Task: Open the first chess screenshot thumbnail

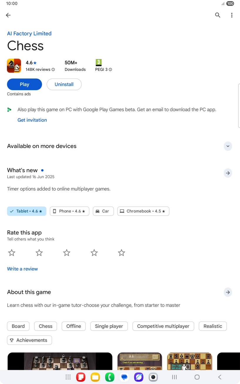Action: click(60, 361)
